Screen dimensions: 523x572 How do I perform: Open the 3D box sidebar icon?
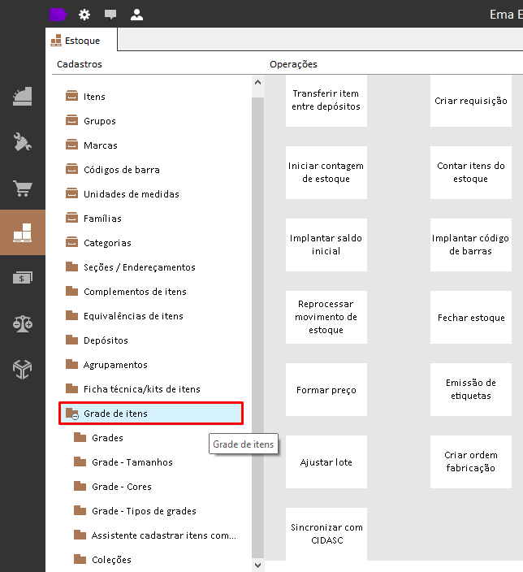pyautogui.click(x=23, y=369)
